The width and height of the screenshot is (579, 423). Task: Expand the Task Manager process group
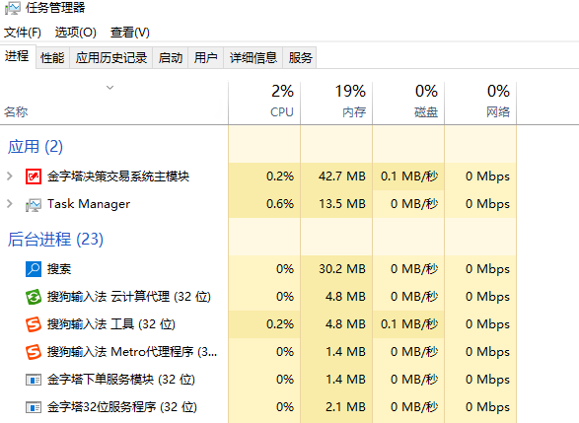tap(10, 204)
